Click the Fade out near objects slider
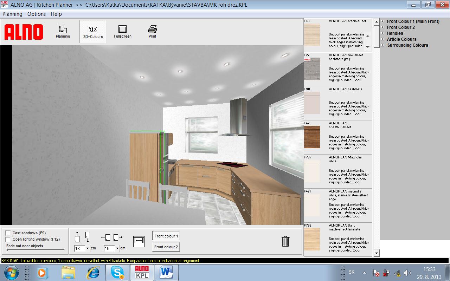The image size is (450, 281). tap(36, 250)
